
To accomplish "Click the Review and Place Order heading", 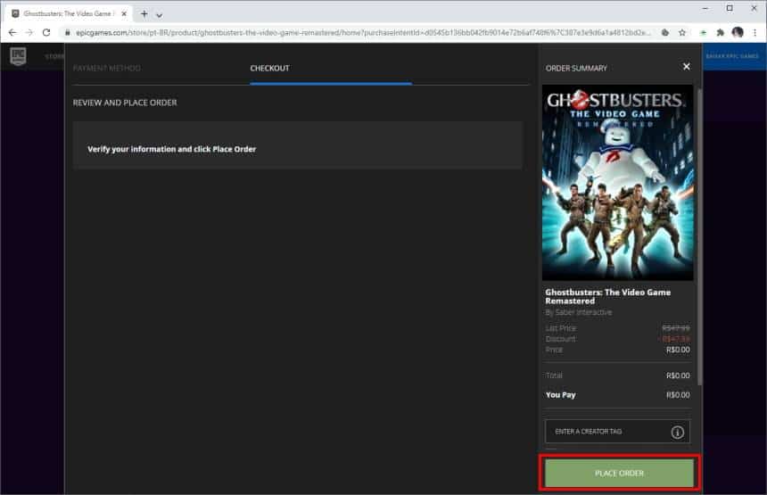I will 125,103.
